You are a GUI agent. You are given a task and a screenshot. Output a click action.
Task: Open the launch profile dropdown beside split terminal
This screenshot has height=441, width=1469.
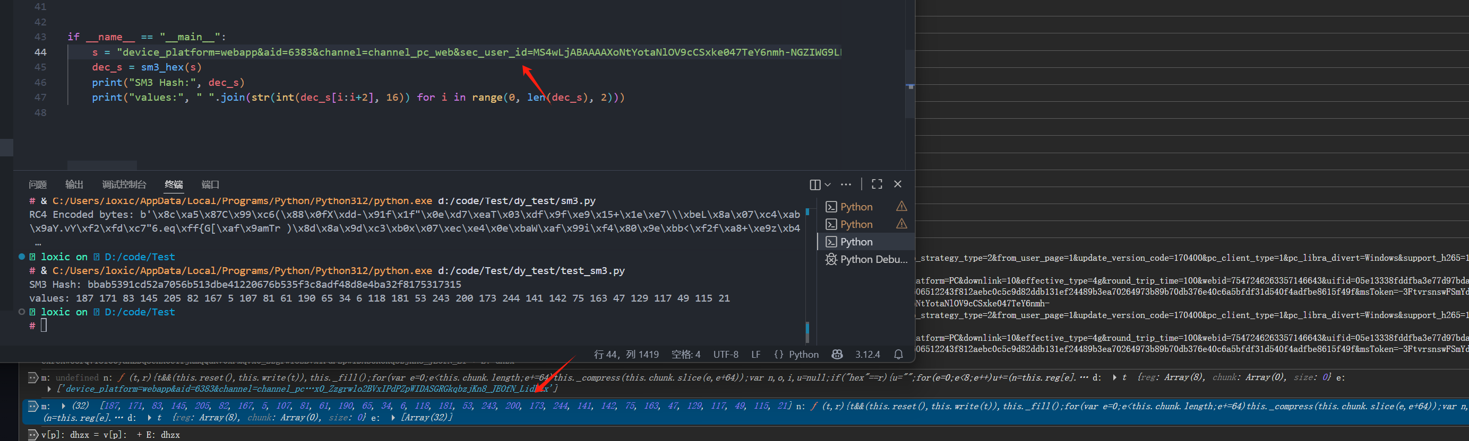point(828,184)
